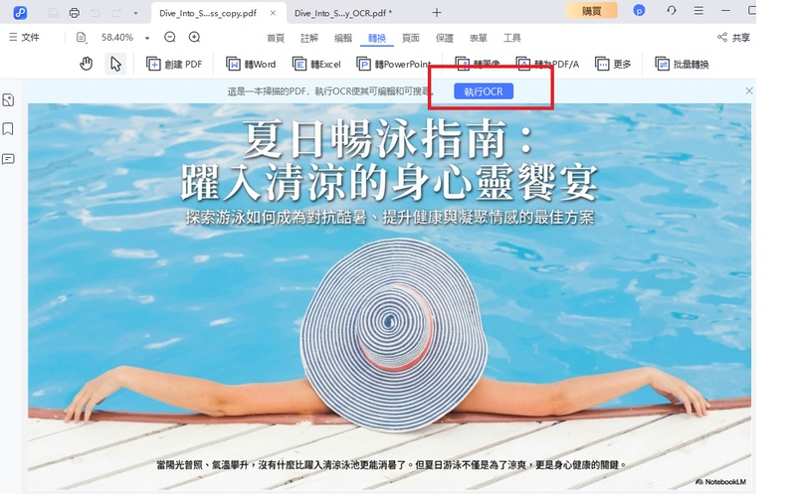Click the print icon in title bar
This screenshot has width=796, height=494.
click(x=74, y=13)
